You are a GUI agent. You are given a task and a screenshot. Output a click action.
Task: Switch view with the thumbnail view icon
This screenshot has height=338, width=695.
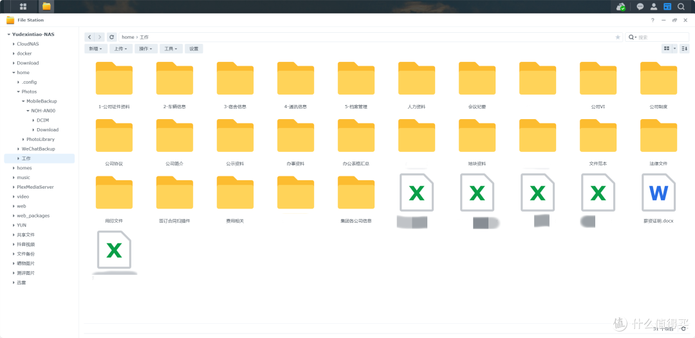(x=667, y=48)
